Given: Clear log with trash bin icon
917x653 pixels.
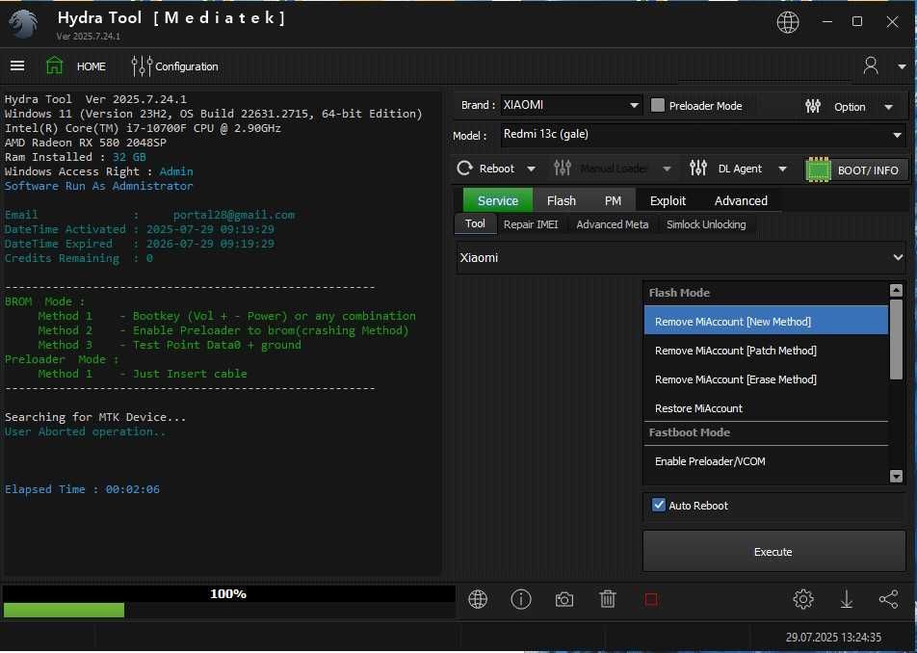Looking at the screenshot, I should pyautogui.click(x=608, y=599).
